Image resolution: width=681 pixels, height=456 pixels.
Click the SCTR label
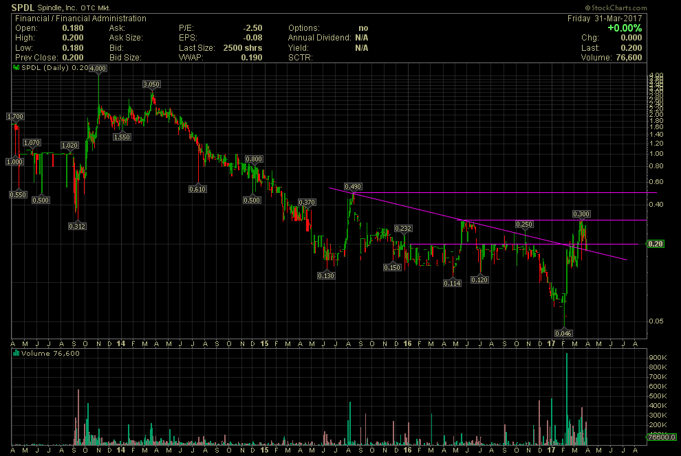301,57
